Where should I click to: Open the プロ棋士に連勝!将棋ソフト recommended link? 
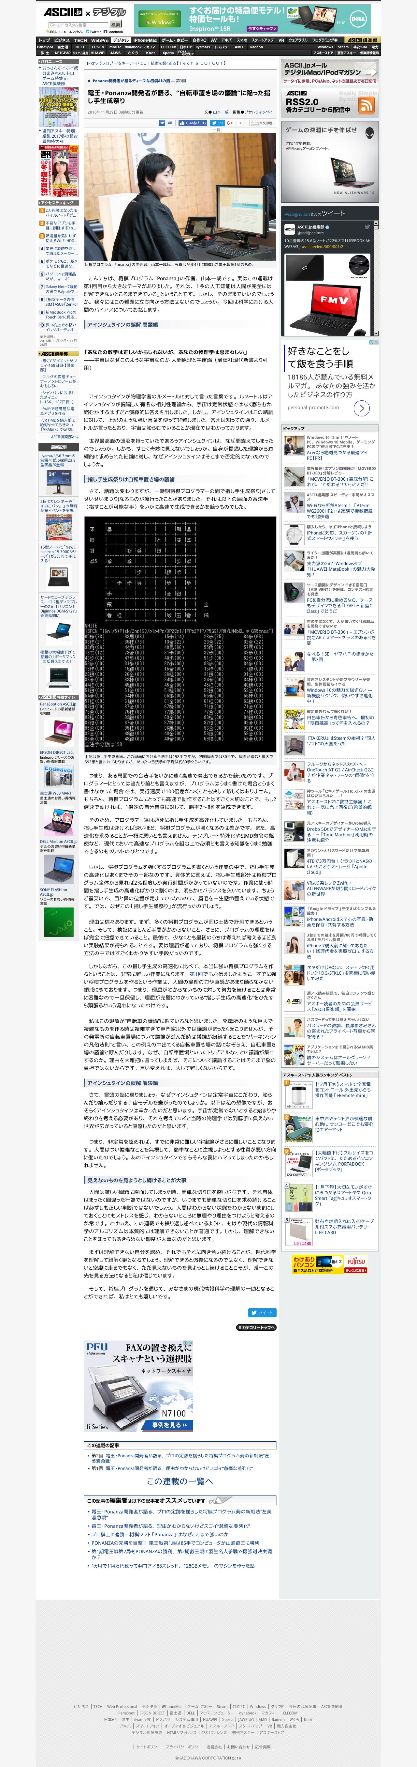pos(160,1534)
